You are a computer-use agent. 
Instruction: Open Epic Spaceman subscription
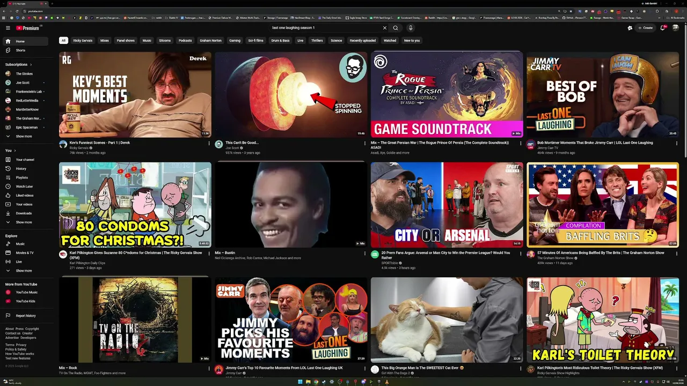26,127
